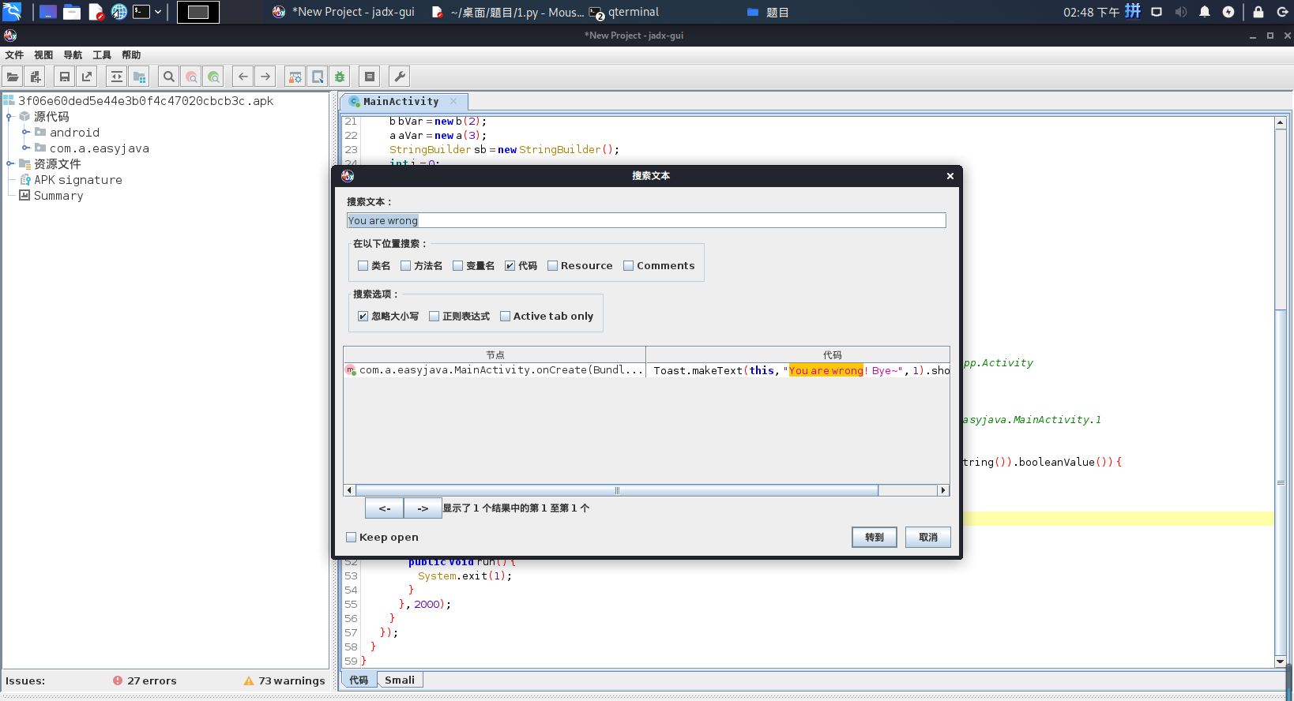Click the notification bell in tray
The height and width of the screenshot is (701, 1294).
coord(1205,12)
